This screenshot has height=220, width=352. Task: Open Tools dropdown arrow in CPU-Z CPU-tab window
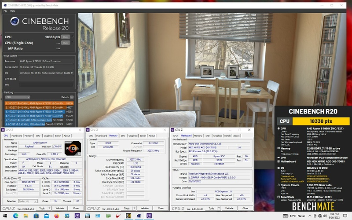(x=50, y=208)
